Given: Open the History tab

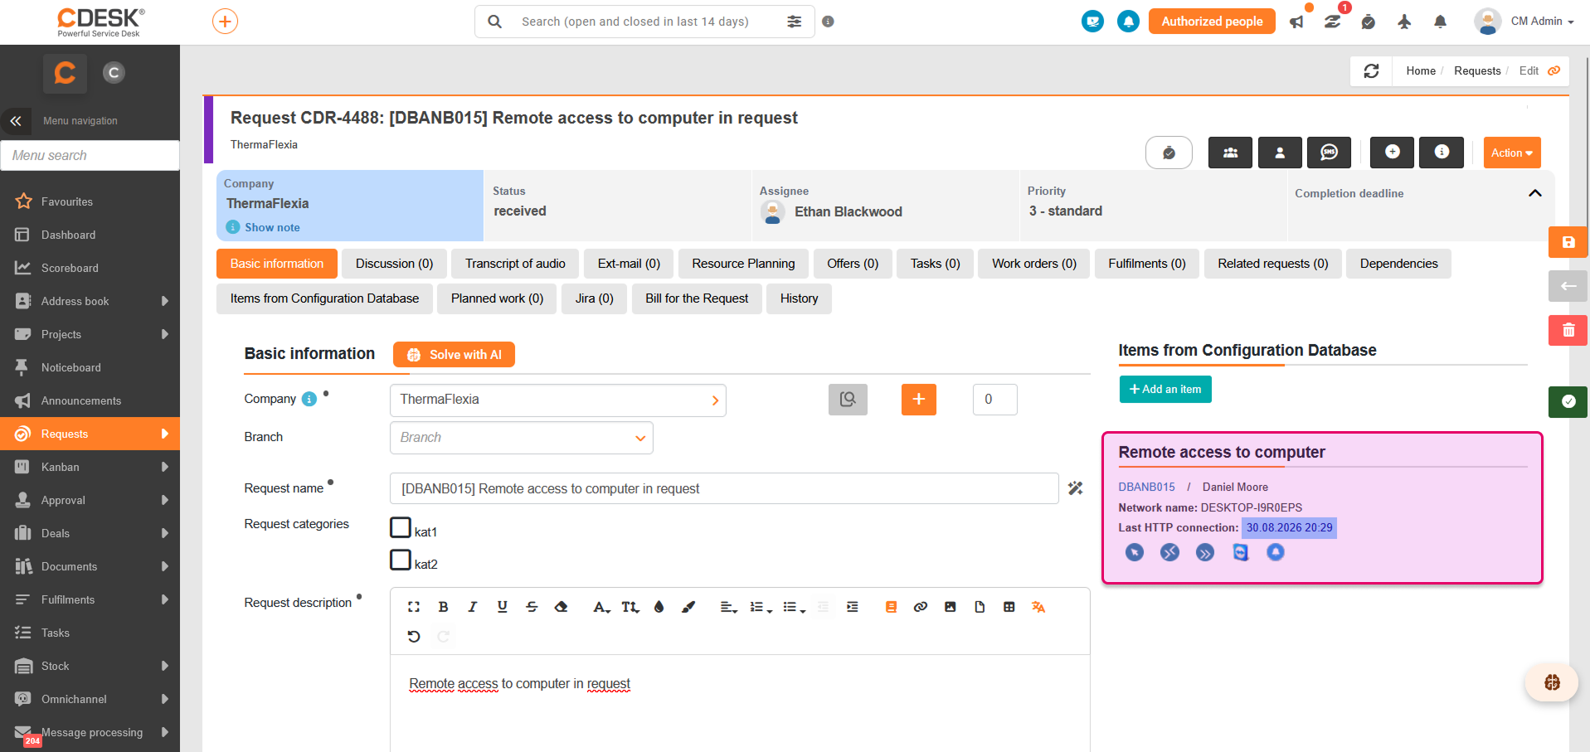Looking at the screenshot, I should coord(799,298).
